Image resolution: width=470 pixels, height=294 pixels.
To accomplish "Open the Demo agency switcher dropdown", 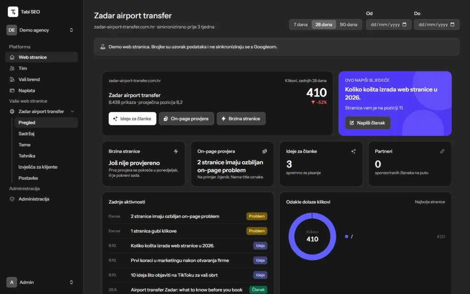I will point(42,30).
